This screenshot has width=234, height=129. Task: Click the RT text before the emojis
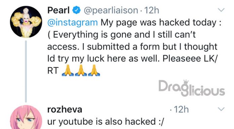click(53, 71)
